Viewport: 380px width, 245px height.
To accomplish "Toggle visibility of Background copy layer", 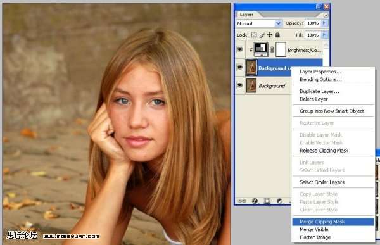I will point(240,67).
